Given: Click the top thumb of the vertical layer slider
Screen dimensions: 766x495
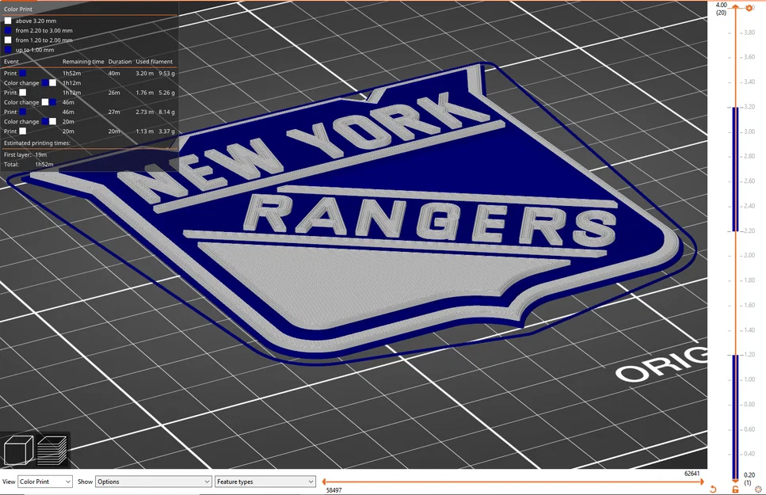Looking at the screenshot, I should tap(735, 8).
